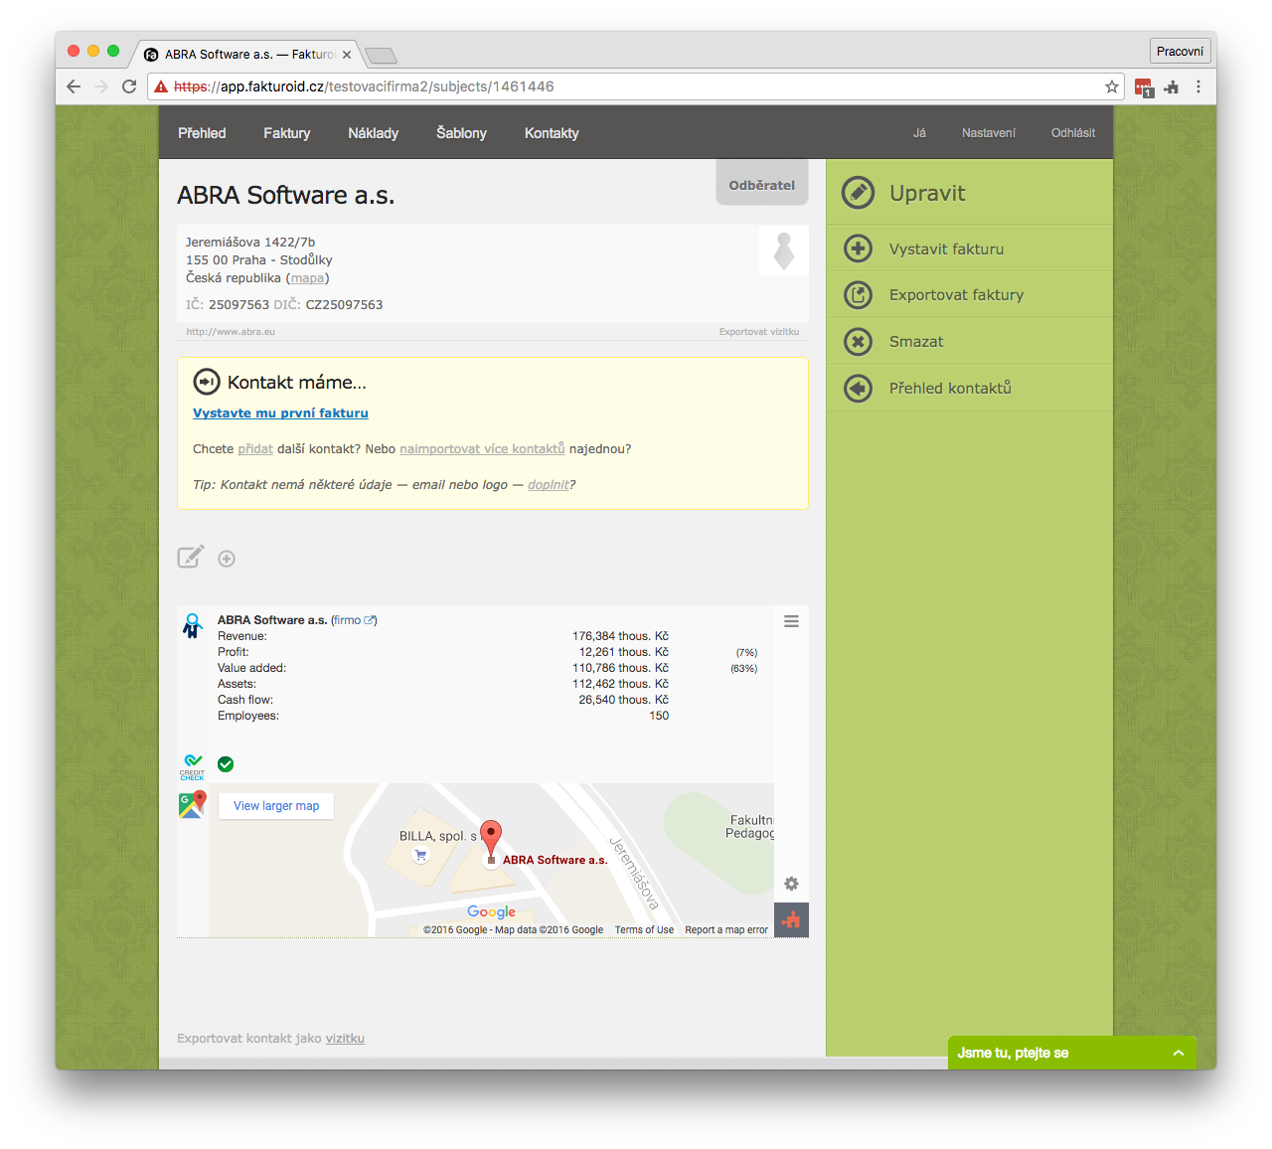Click the puzzle extension icon in toolbar
The width and height of the screenshot is (1272, 1149).
pyautogui.click(x=1172, y=87)
